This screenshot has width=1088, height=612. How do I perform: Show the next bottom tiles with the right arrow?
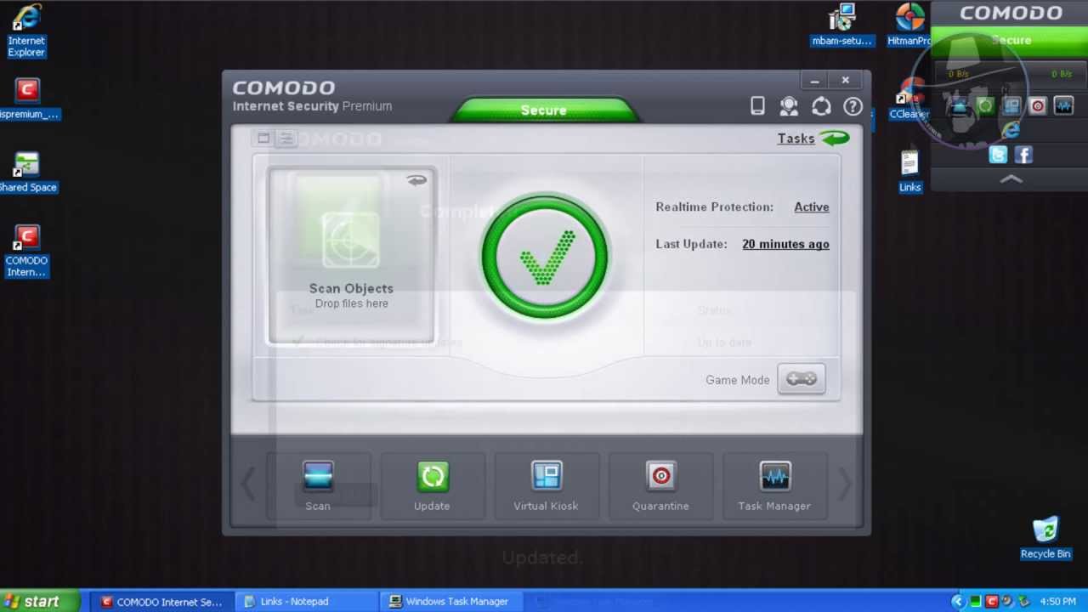pos(845,484)
